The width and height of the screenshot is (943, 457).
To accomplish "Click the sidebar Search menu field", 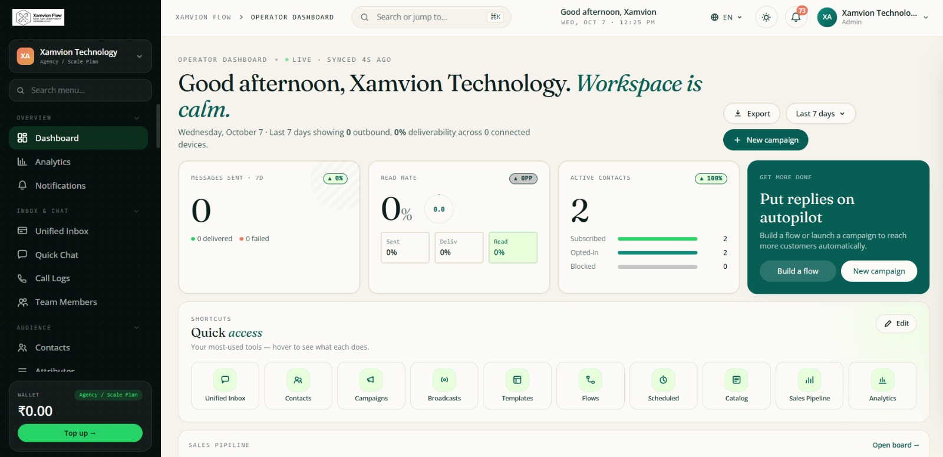I will 80,90.
